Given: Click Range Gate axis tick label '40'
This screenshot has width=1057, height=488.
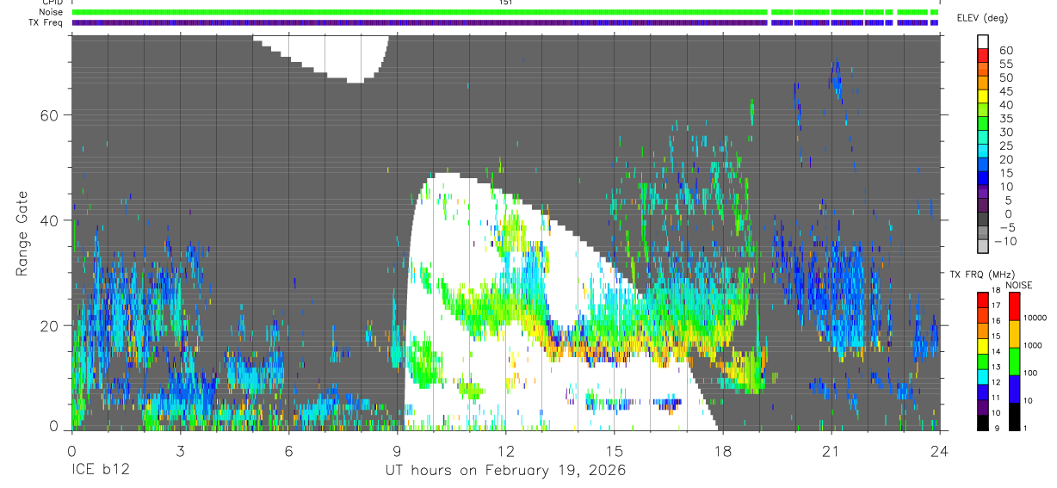Looking at the screenshot, I should click(x=49, y=220).
